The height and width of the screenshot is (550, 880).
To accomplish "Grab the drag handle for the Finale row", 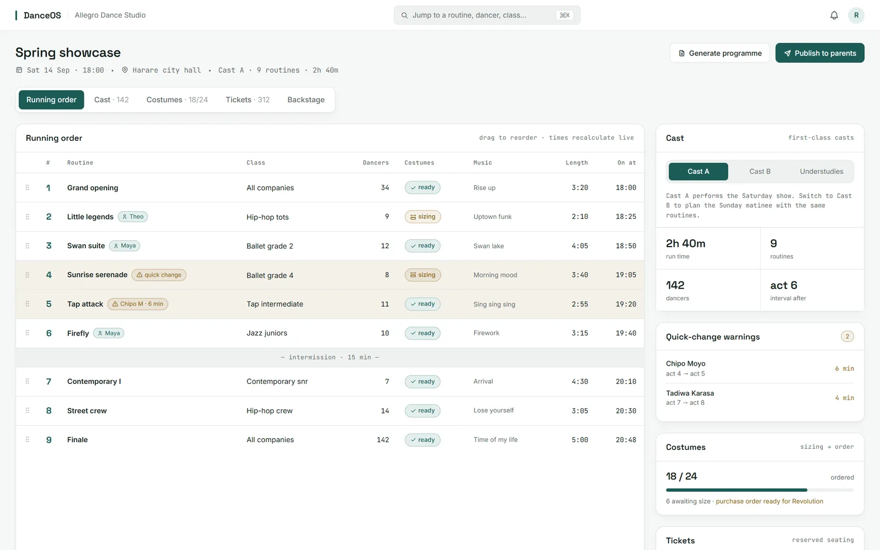I will (28, 439).
